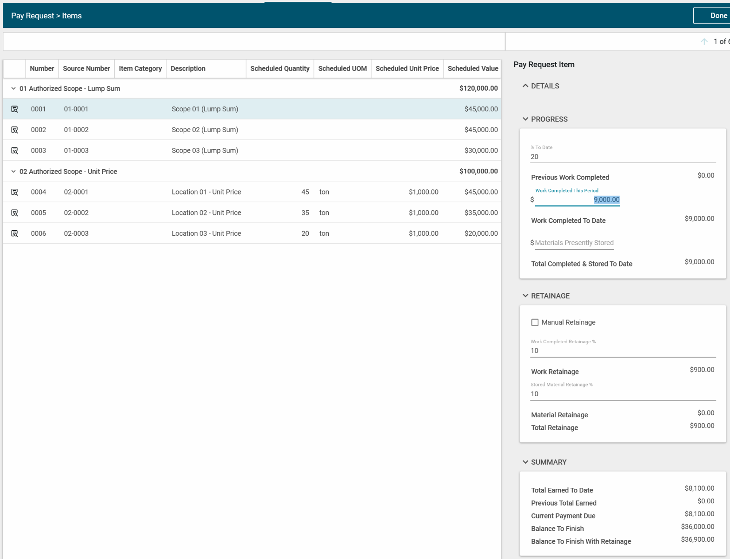Click the previous item up arrow

point(704,41)
